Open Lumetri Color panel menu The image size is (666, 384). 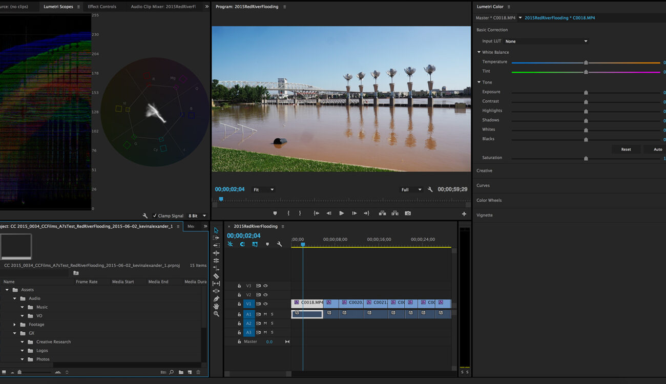coord(509,7)
